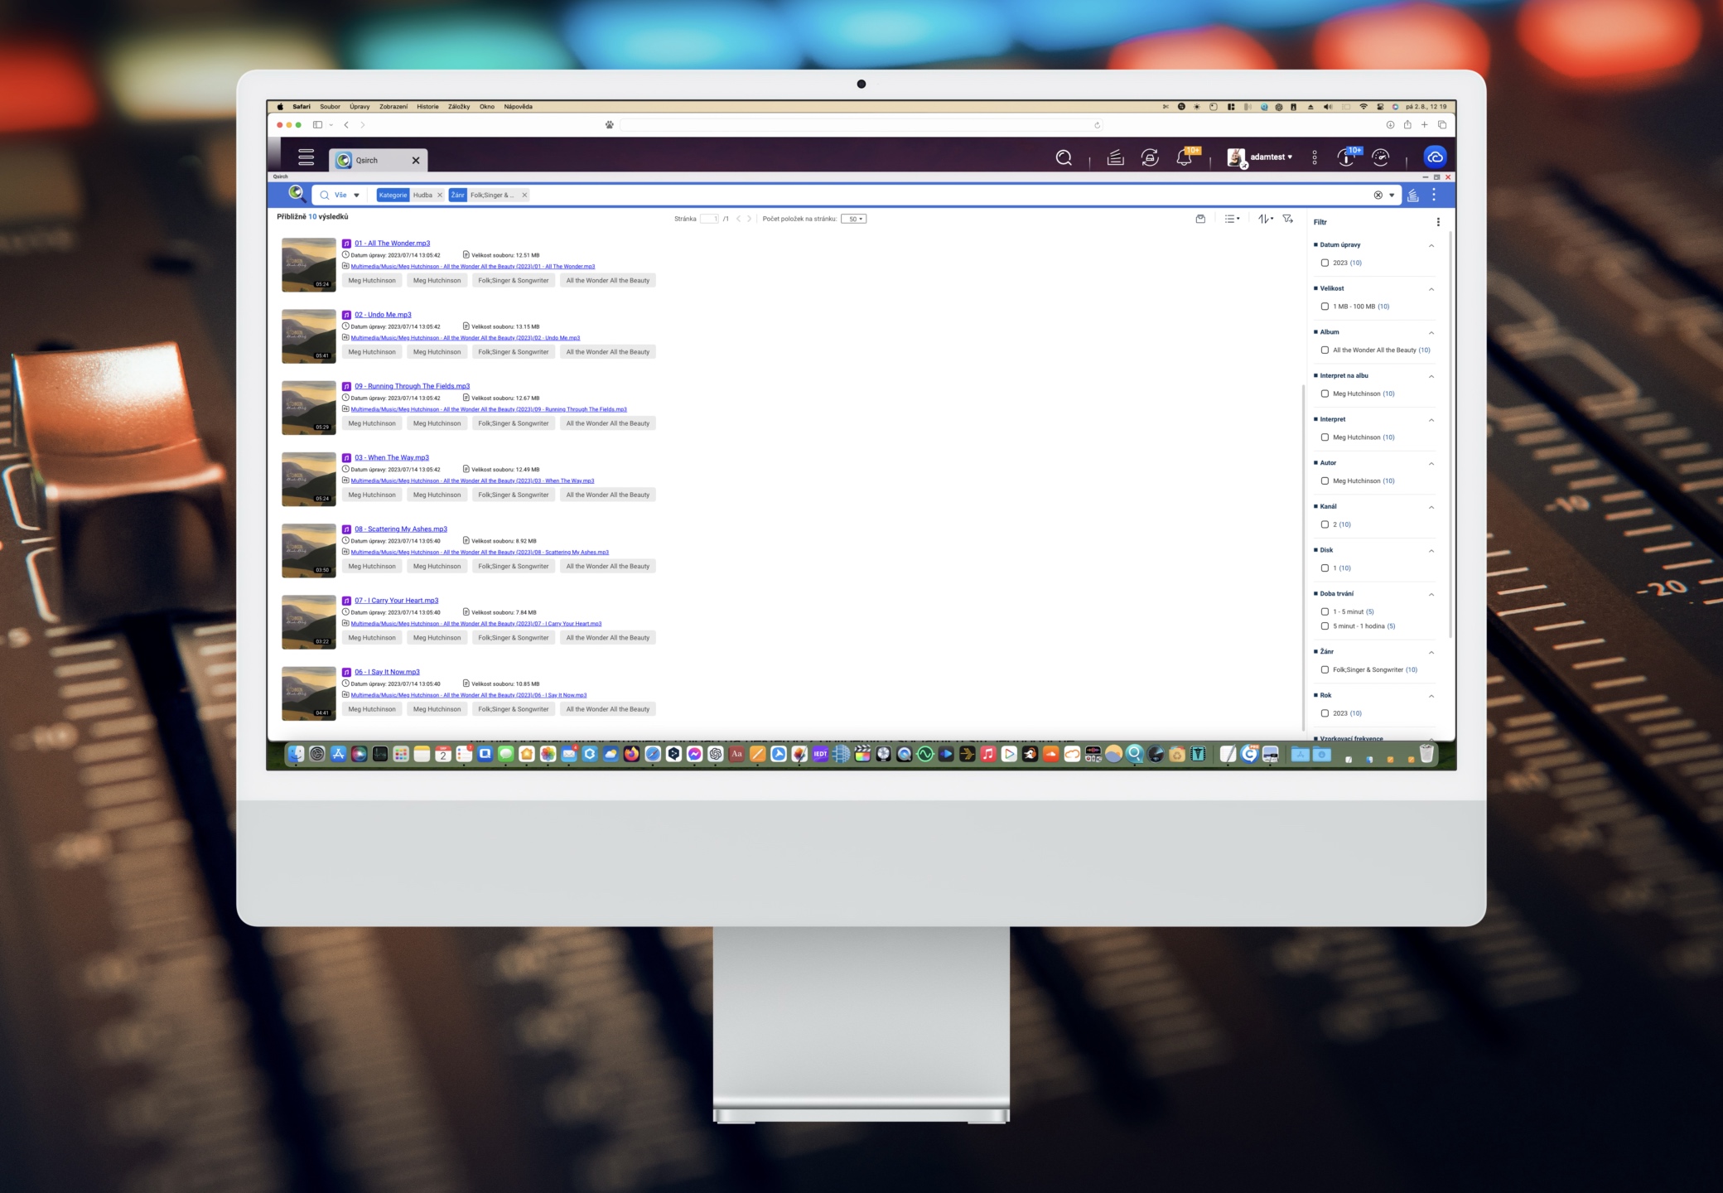Open the Záložky menu in Safari
This screenshot has width=1723, height=1193.
tap(458, 107)
